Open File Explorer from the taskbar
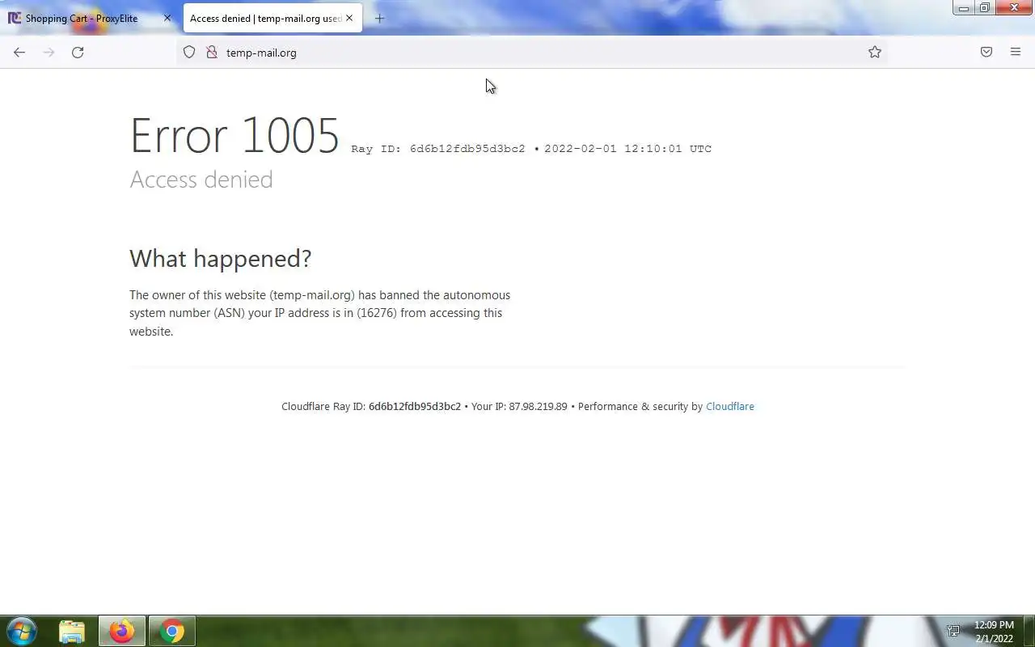The width and height of the screenshot is (1035, 647). (72, 631)
